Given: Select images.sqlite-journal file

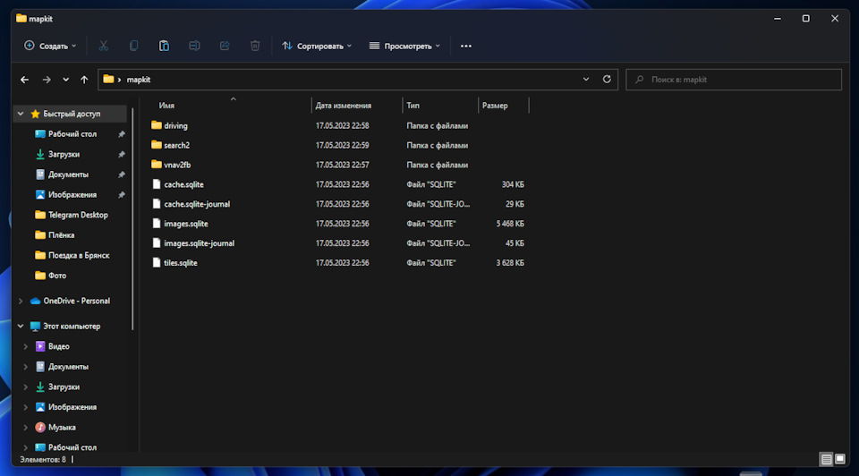Looking at the screenshot, I should click(x=199, y=243).
